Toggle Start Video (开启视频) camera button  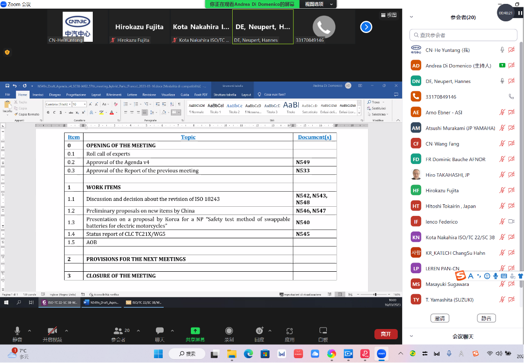(x=52, y=331)
